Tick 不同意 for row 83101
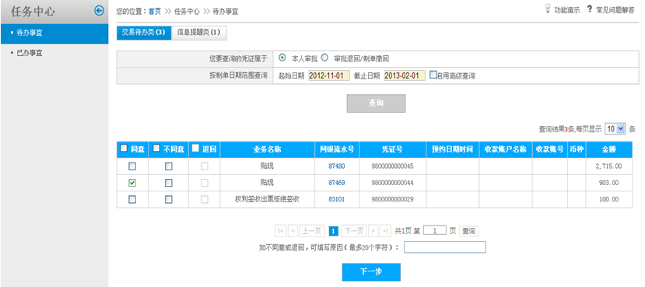The height and width of the screenshot is (287, 645). coord(169,199)
